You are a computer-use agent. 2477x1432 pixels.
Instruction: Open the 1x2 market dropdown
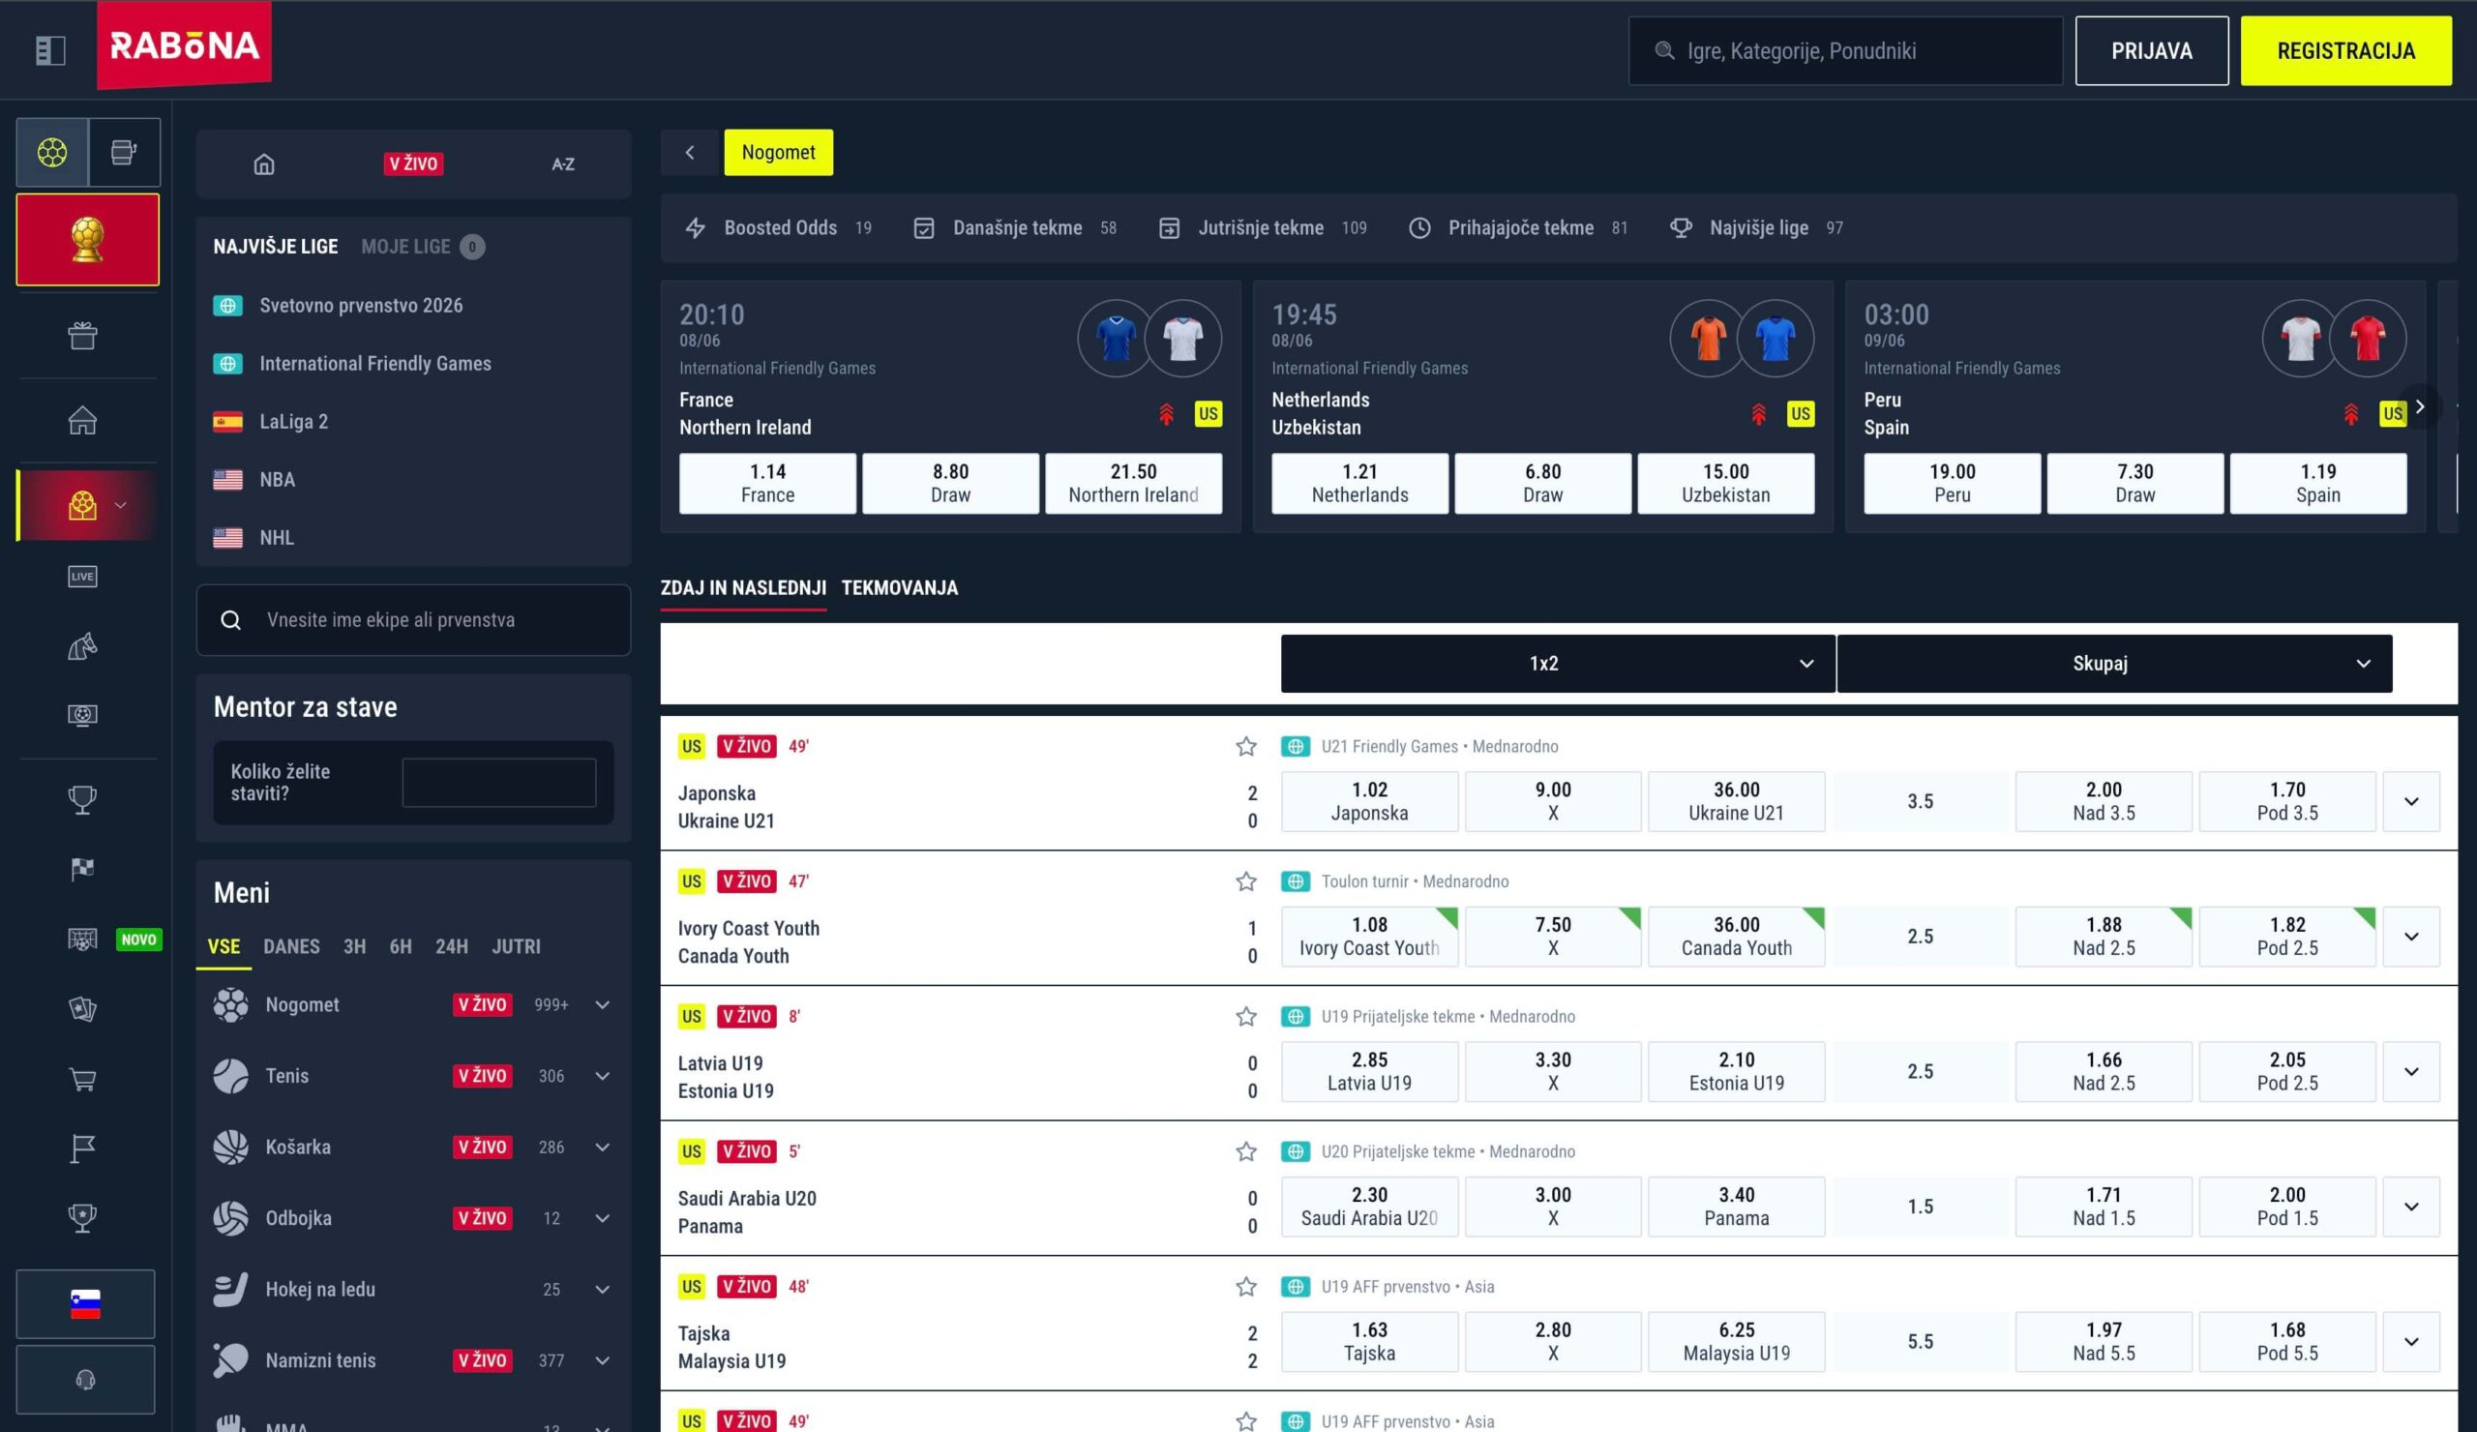(1557, 664)
